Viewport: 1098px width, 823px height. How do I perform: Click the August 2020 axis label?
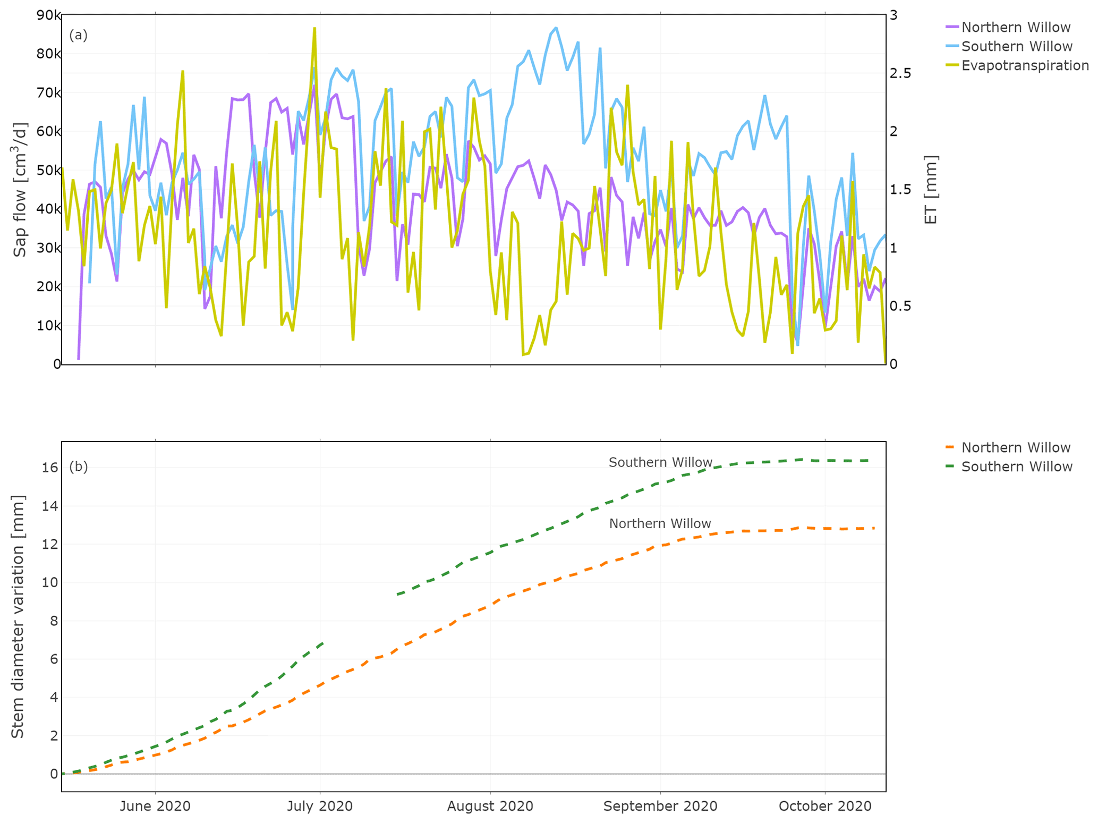[490, 806]
